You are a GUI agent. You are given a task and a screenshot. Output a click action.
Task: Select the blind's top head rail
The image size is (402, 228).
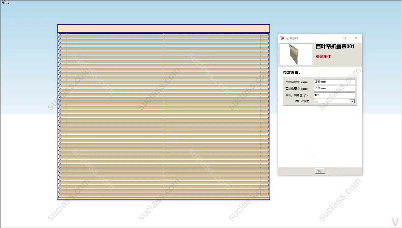coord(163,29)
